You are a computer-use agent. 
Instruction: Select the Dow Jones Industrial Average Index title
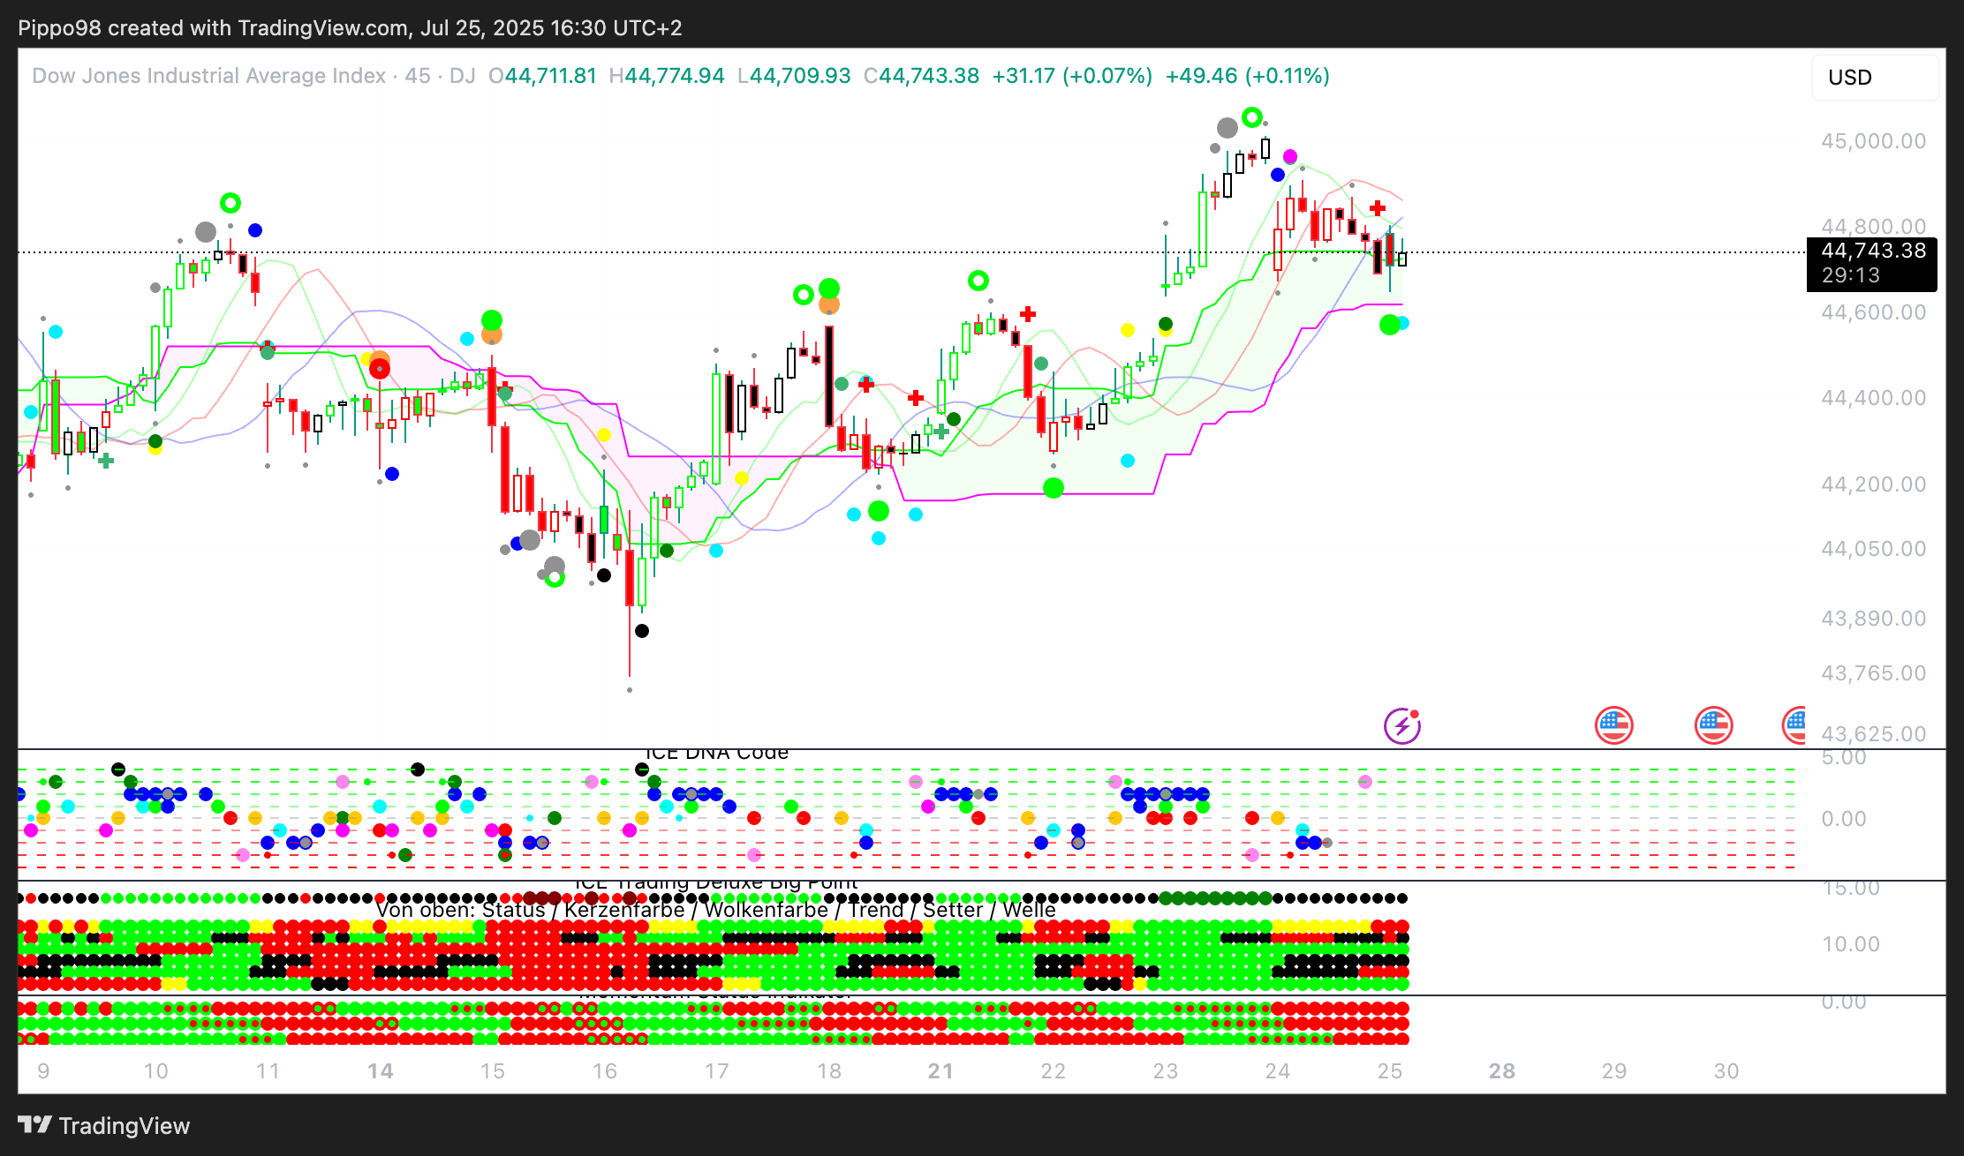coord(208,76)
